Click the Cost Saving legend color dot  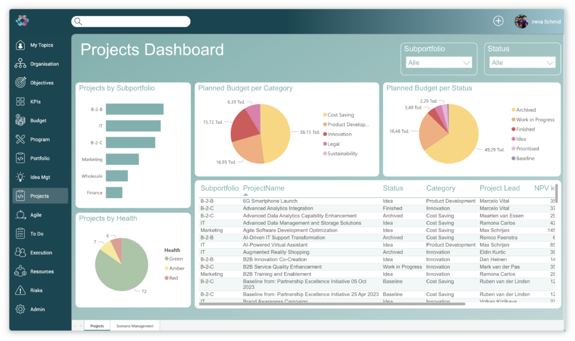[325, 115]
